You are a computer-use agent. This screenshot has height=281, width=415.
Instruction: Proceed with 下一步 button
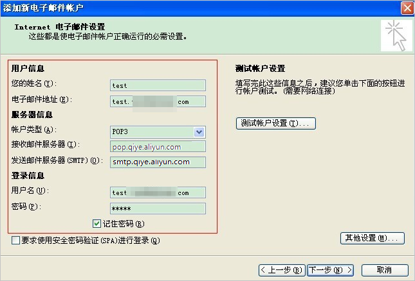click(x=331, y=269)
